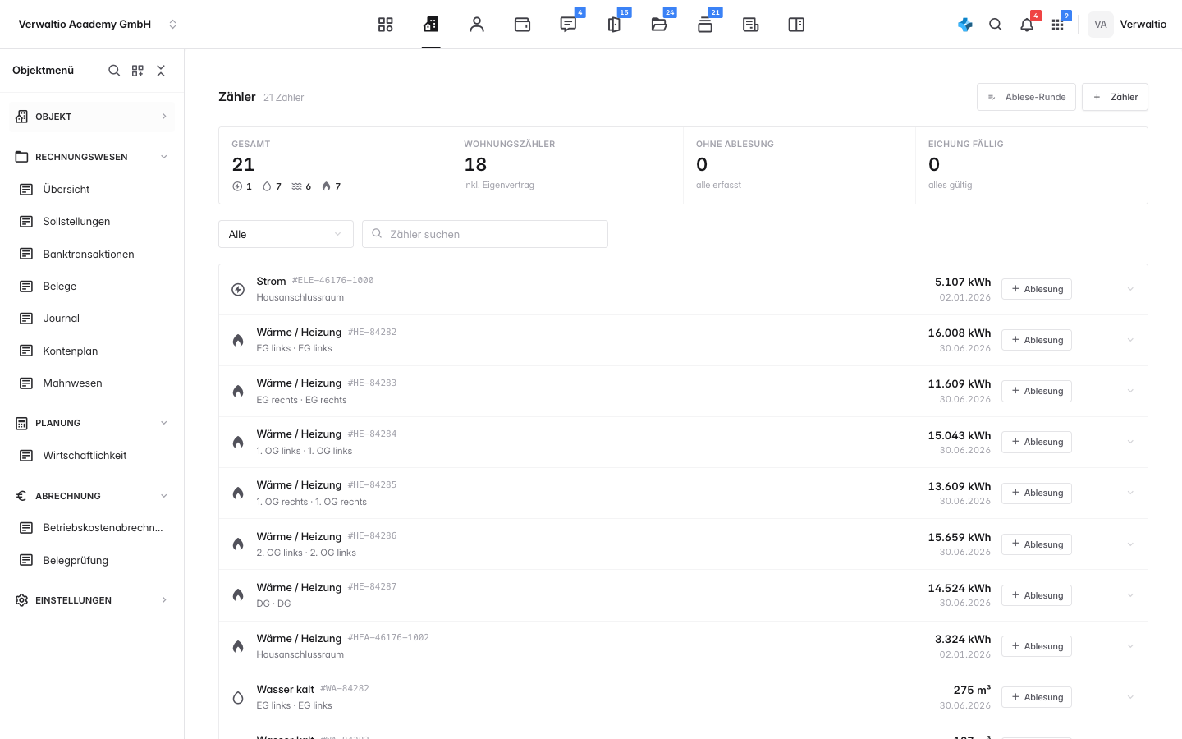Open the Mahnwesen menu item

tap(92, 383)
